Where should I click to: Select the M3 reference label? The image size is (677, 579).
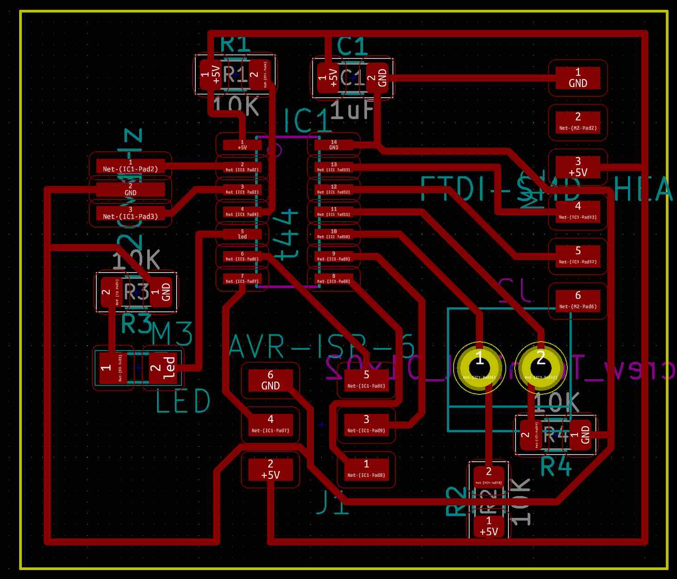point(172,334)
